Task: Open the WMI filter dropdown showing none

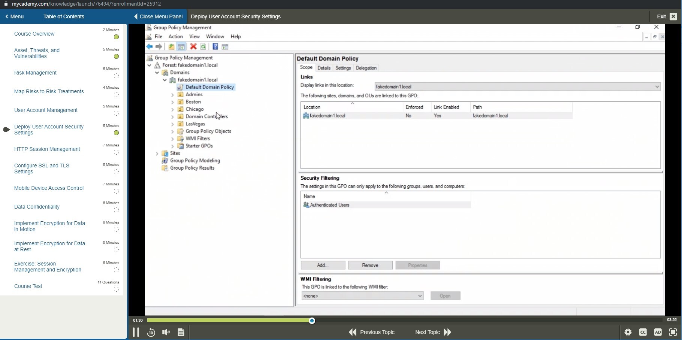Action: (420, 296)
